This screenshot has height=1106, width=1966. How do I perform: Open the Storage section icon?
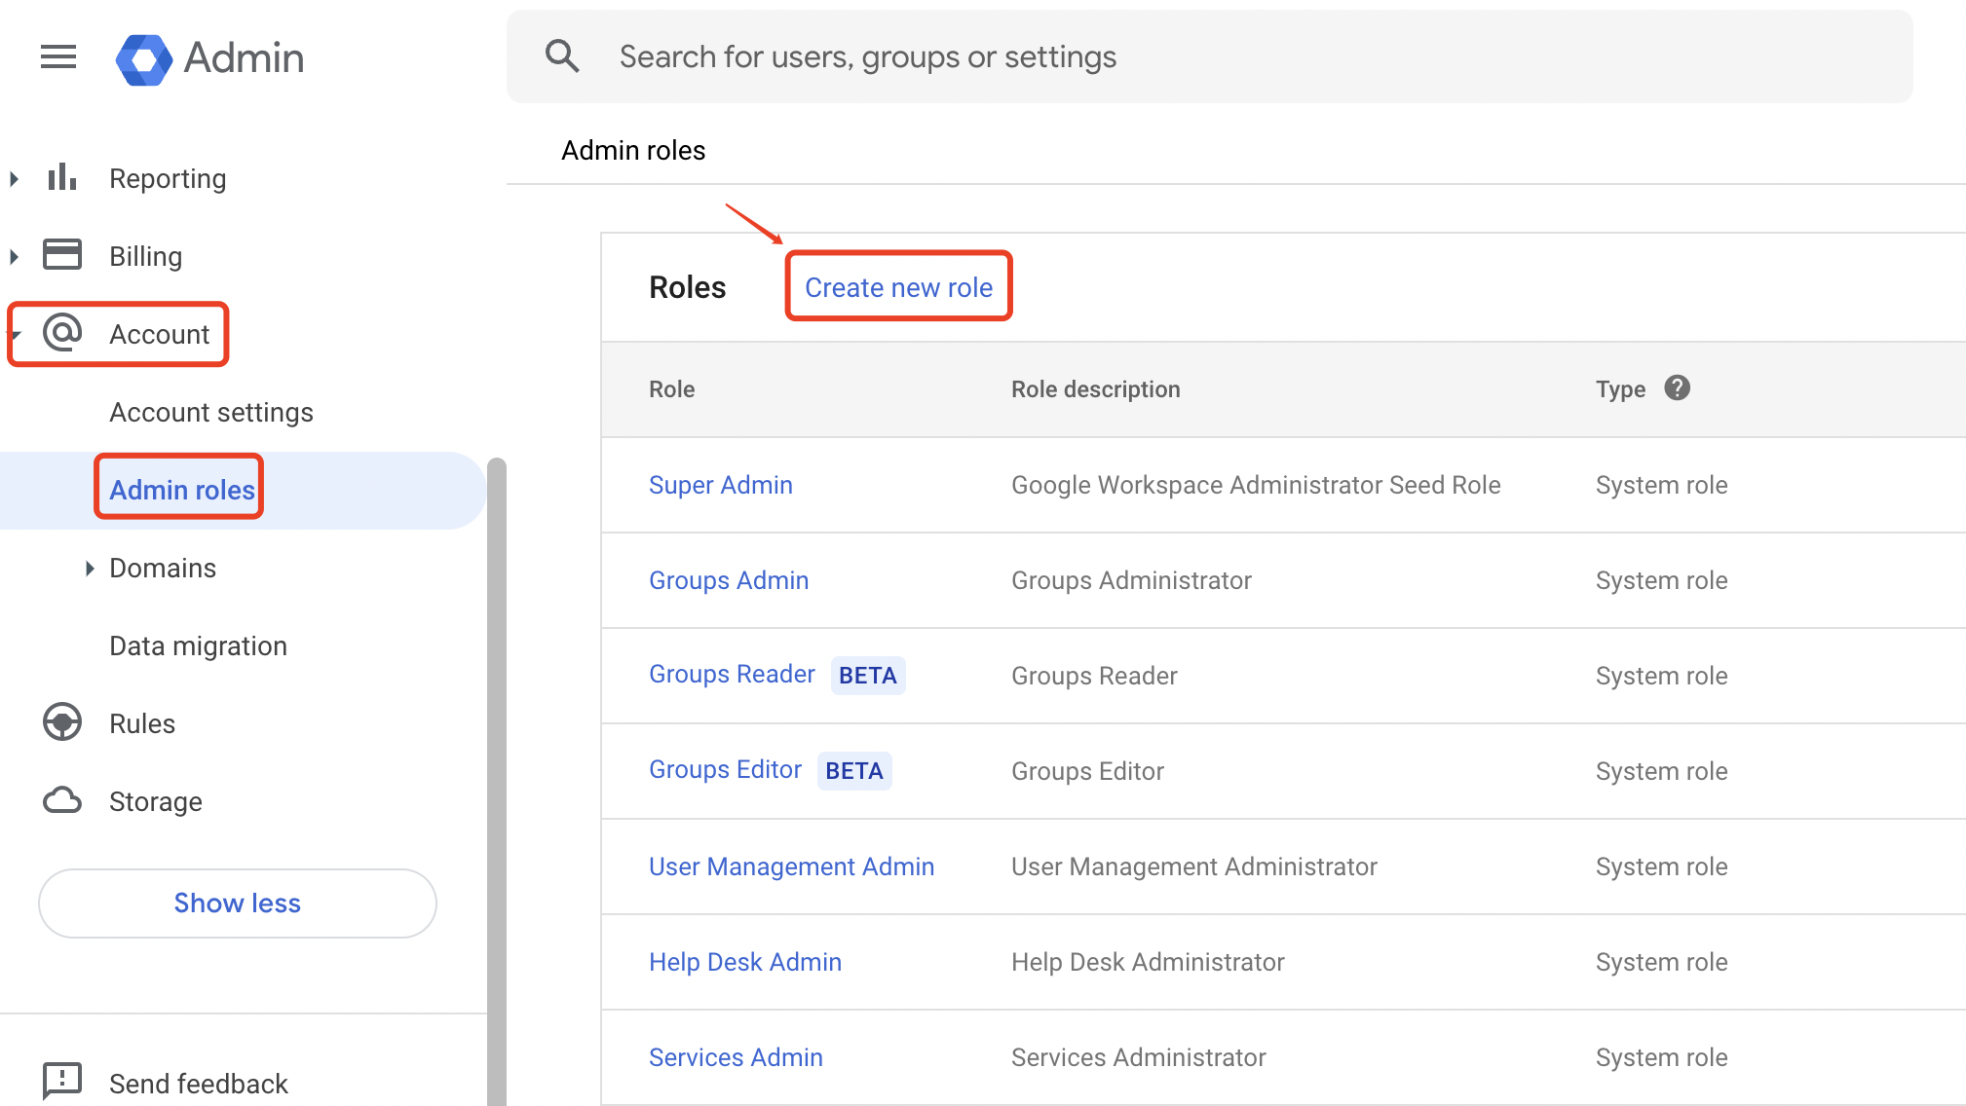point(63,801)
